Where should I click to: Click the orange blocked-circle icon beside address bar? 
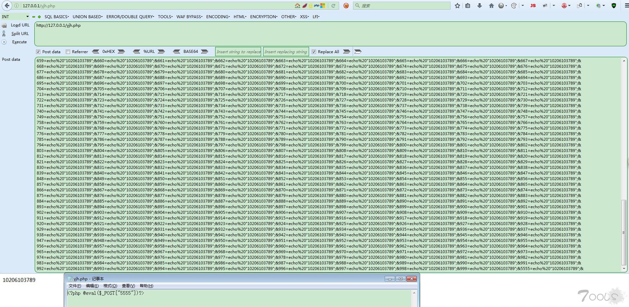pos(346,6)
